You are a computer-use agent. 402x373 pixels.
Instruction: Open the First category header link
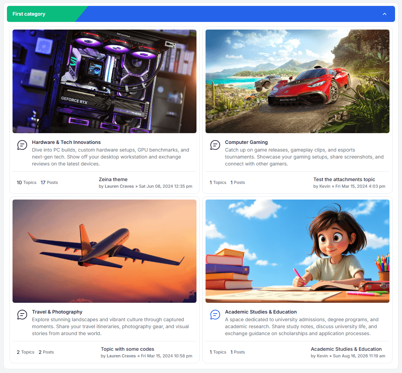pos(29,14)
